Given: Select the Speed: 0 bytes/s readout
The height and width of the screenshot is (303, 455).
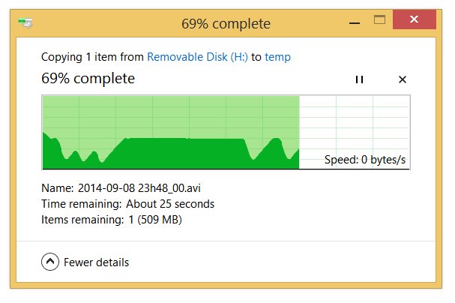Looking at the screenshot, I should tap(365, 160).
